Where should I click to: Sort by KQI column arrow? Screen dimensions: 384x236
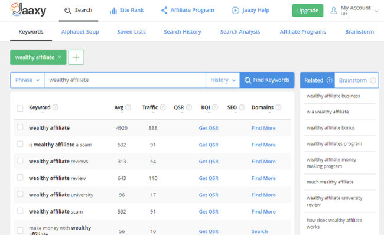coord(209,112)
